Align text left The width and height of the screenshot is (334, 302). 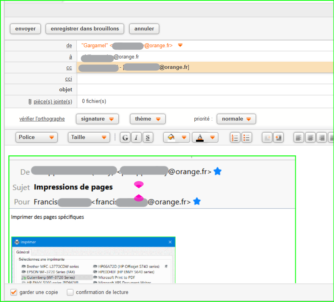click(x=299, y=137)
